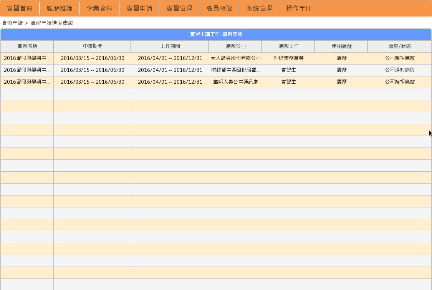The image size is (432, 290).
Task: Click the work period in 元大證券 row
Action: click(170, 58)
